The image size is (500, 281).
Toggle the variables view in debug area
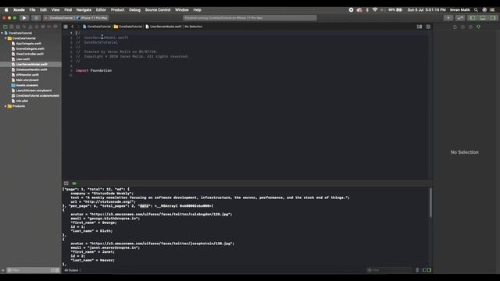click(x=424, y=270)
